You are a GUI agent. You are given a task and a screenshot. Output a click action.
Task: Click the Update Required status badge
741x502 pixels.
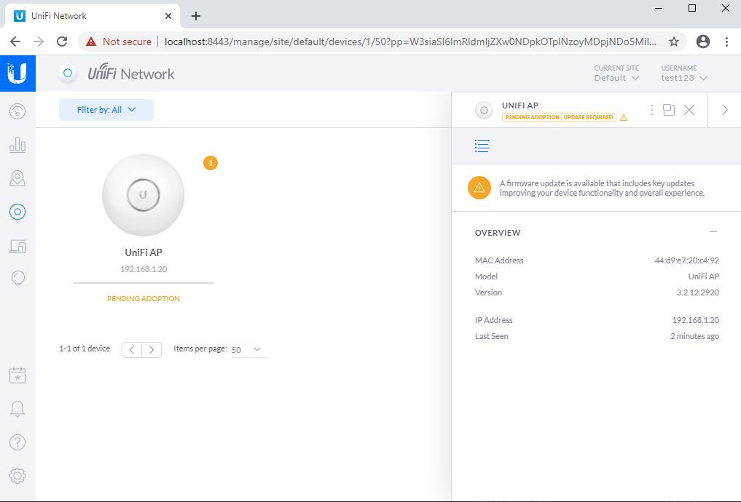pyautogui.click(x=589, y=117)
